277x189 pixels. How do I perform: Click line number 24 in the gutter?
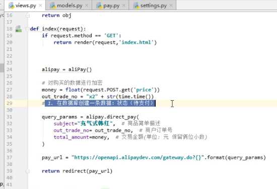tap(9, 70)
